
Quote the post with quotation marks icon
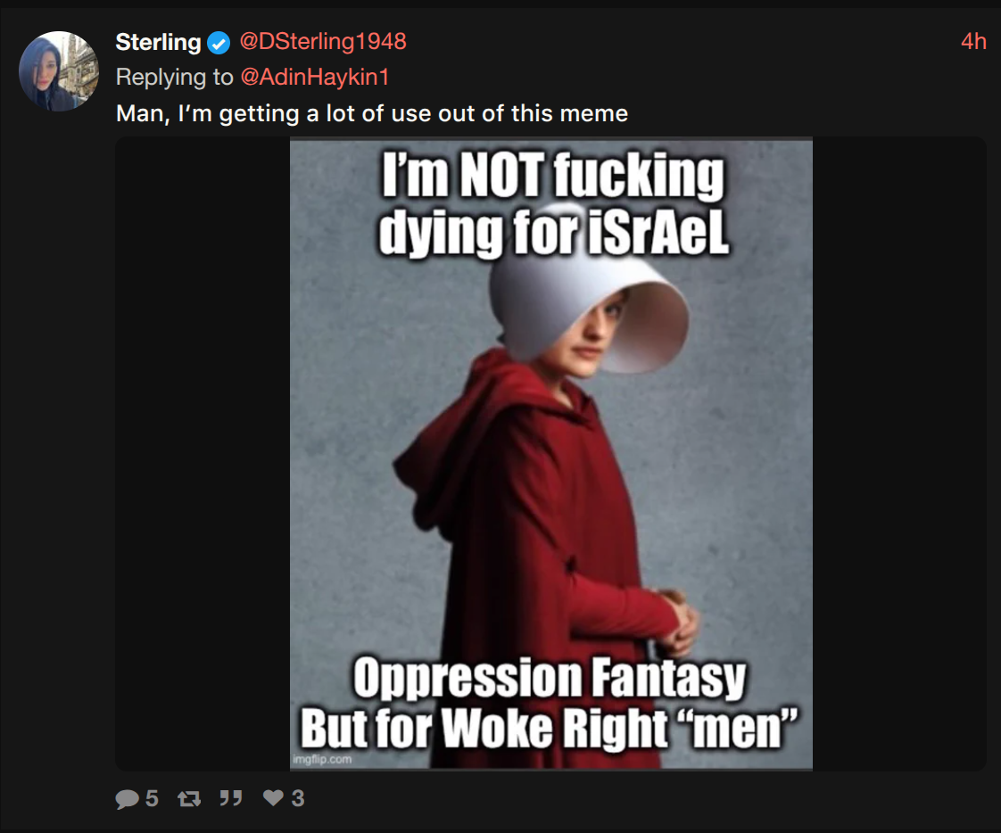(230, 798)
